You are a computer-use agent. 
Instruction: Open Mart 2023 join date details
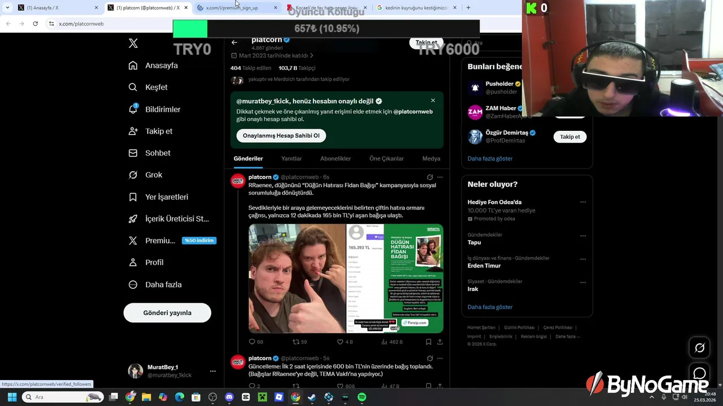(x=272, y=56)
